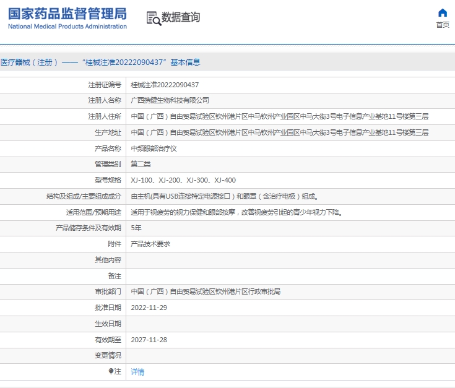This screenshot has height=388, width=455.
Task: Open the 数据查询 search icon
Action: coord(154,19)
